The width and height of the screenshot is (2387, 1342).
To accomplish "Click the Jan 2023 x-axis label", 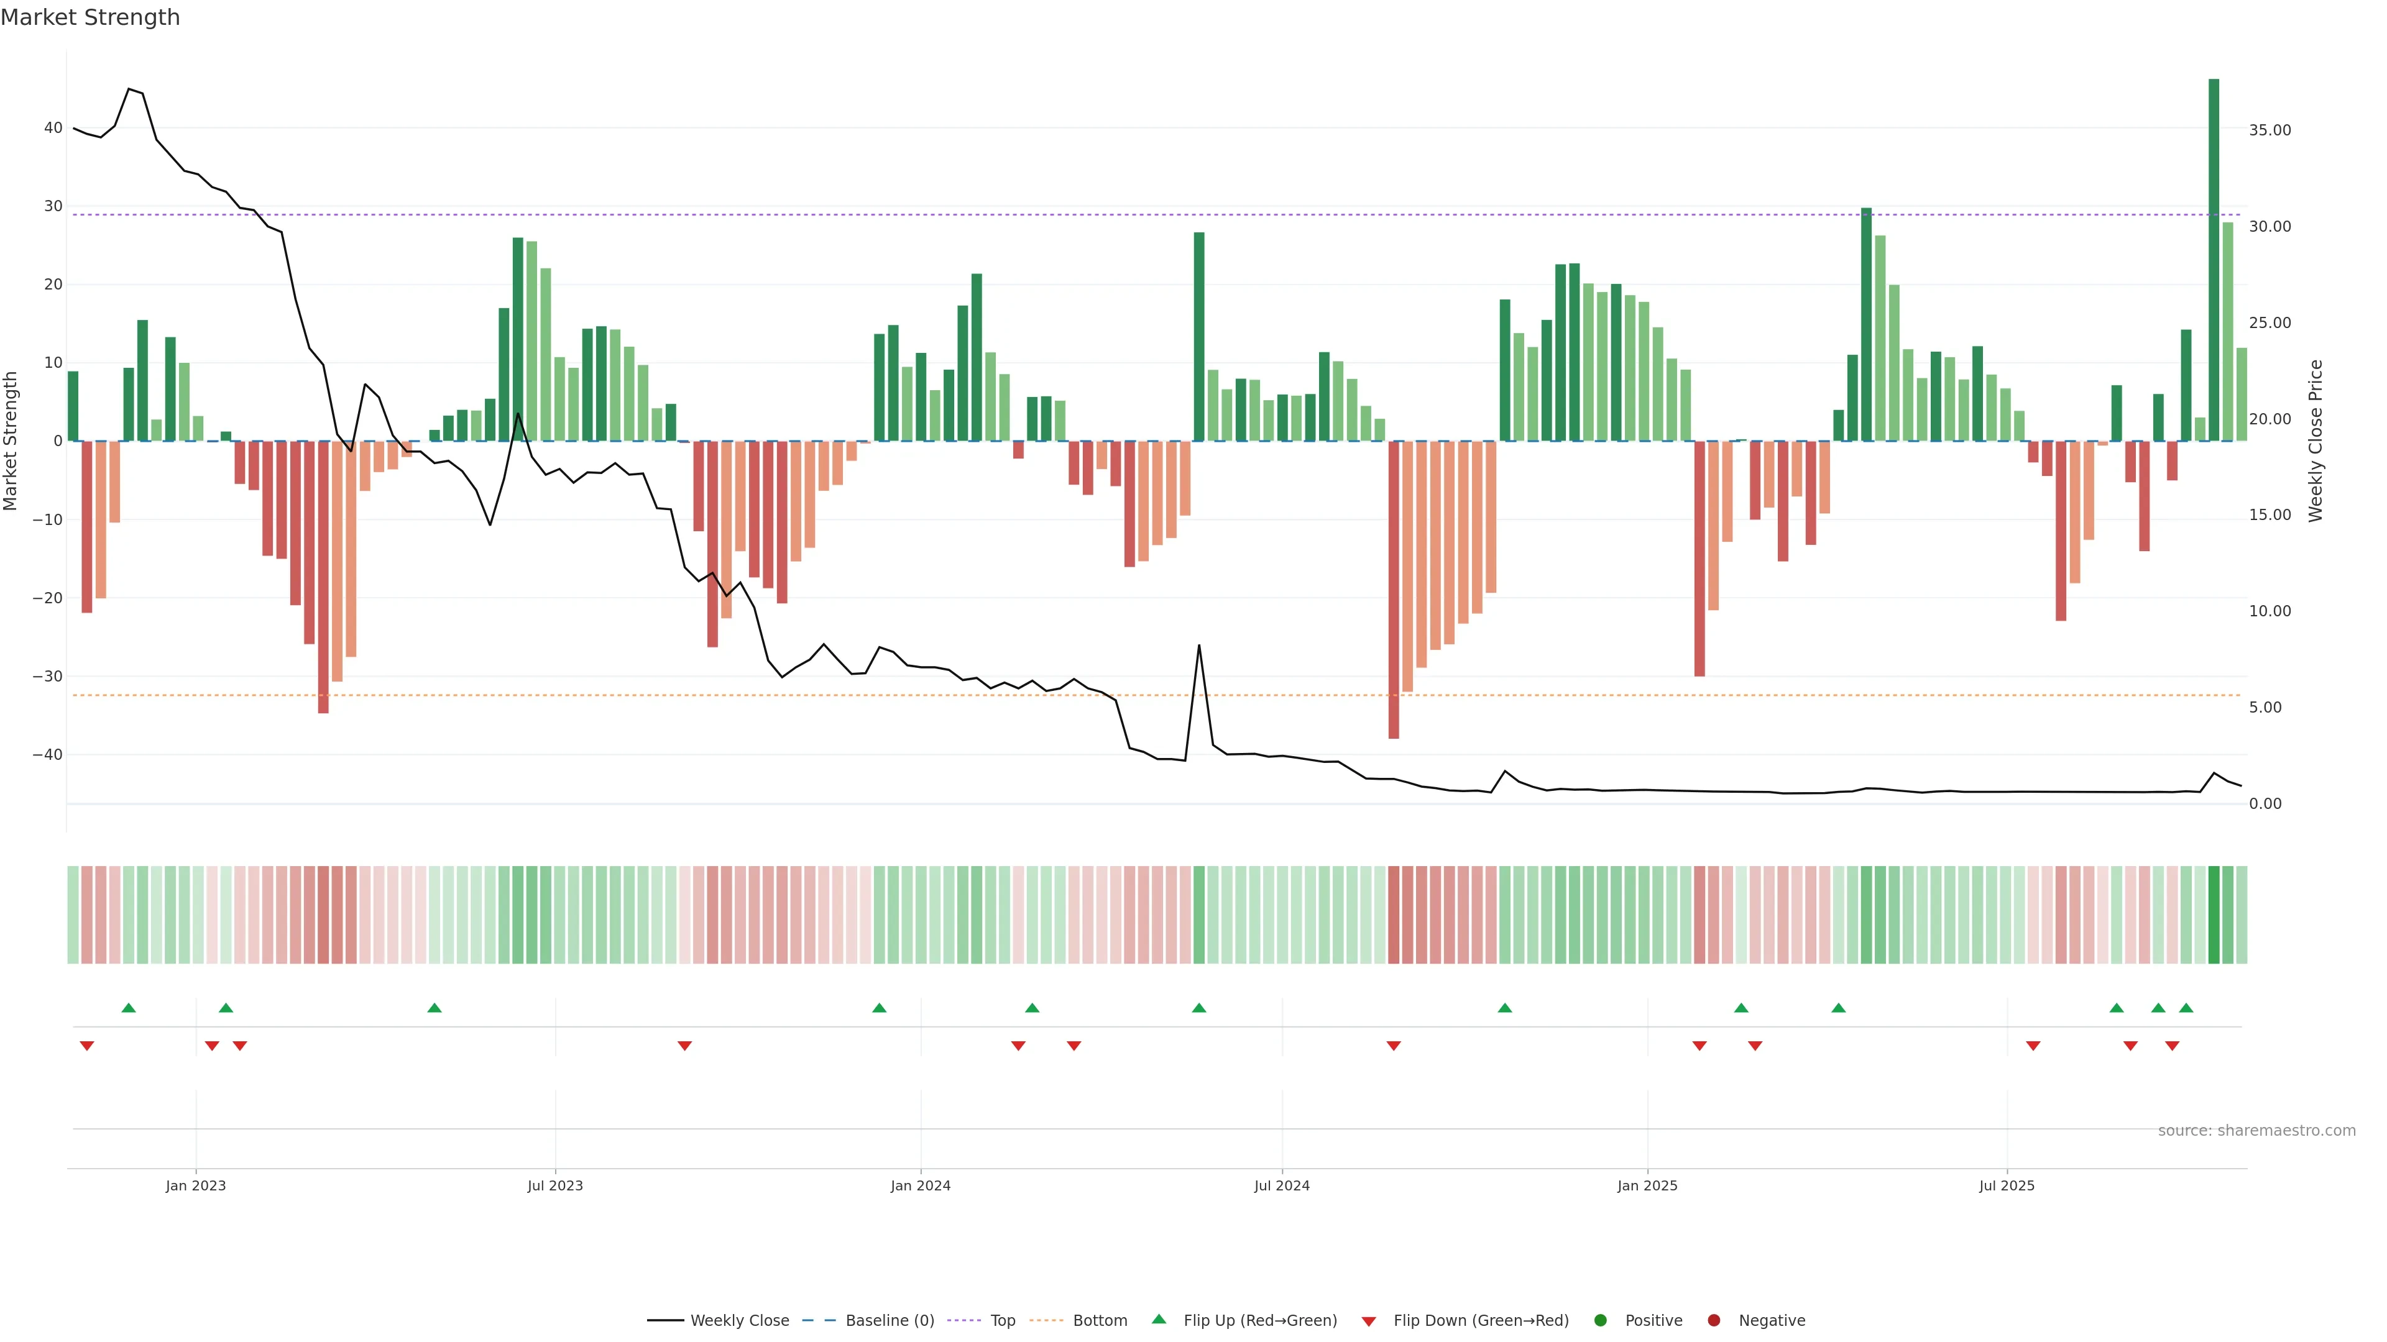I will tap(196, 1185).
